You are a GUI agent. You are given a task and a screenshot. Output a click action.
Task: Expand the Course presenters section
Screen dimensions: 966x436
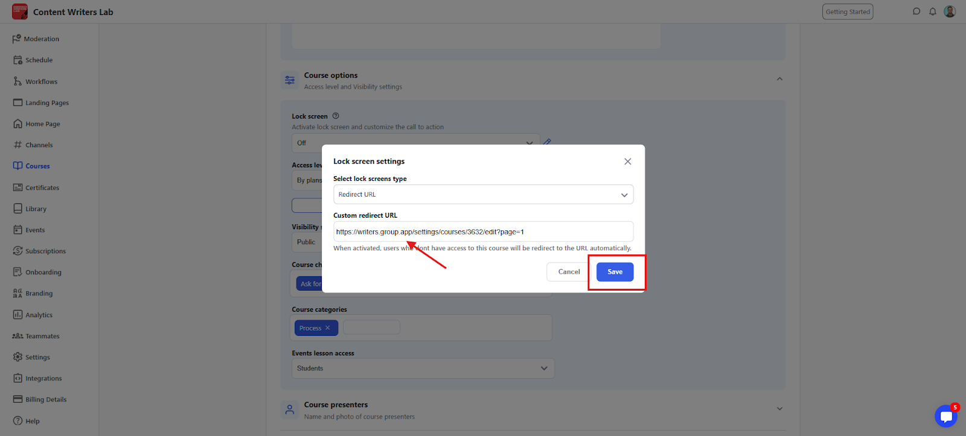[779, 409]
